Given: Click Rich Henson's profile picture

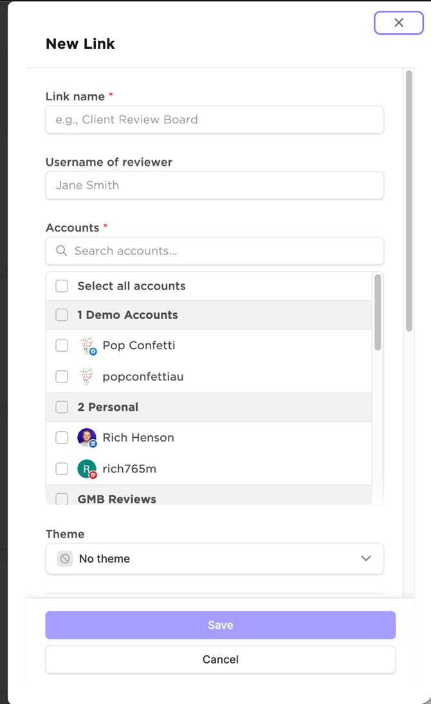Looking at the screenshot, I should [x=87, y=438].
